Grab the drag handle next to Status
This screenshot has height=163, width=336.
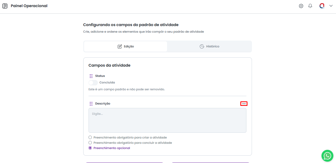tap(91, 76)
